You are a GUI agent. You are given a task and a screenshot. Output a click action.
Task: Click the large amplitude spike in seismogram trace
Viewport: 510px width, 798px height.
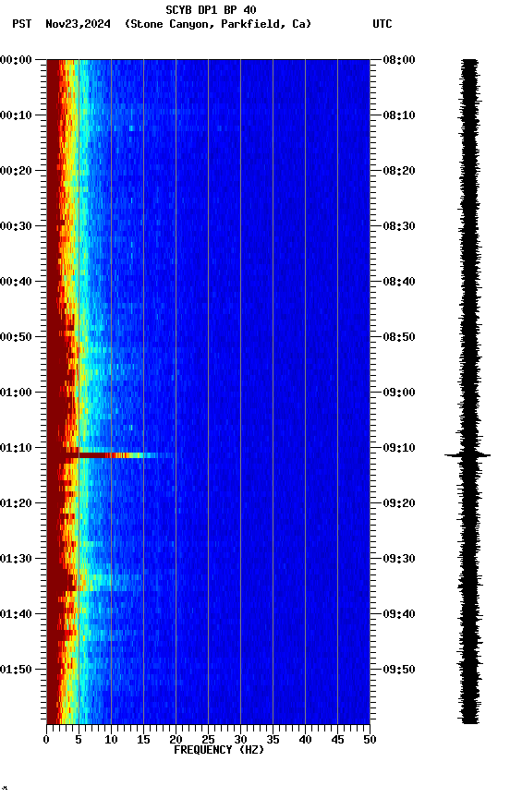467,455
